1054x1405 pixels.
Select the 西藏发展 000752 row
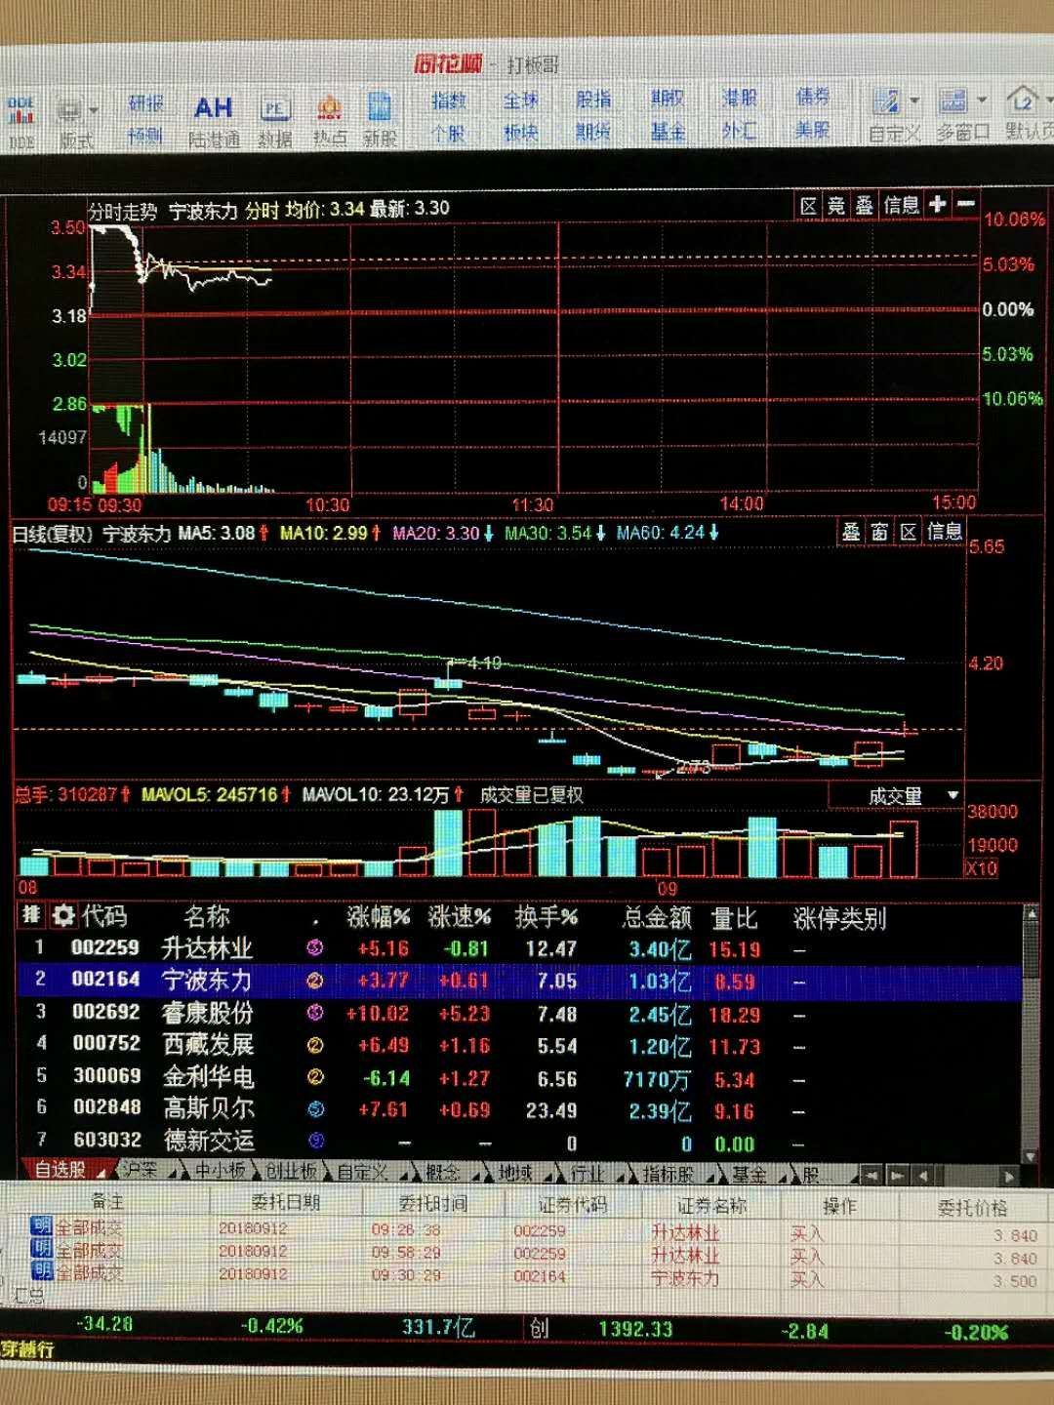[x=519, y=1046]
